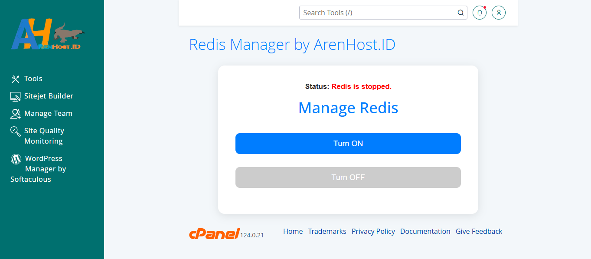
Task: Open notifications with the bell icon
Action: coord(480,13)
